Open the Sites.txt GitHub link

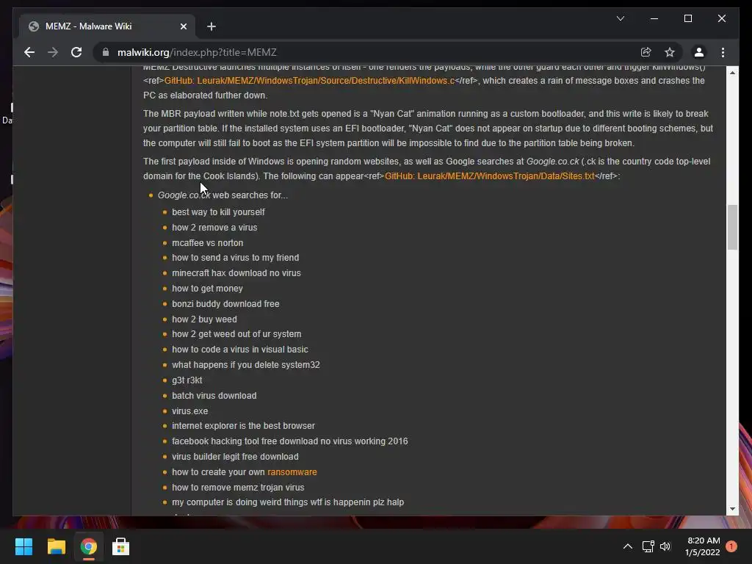click(490, 176)
